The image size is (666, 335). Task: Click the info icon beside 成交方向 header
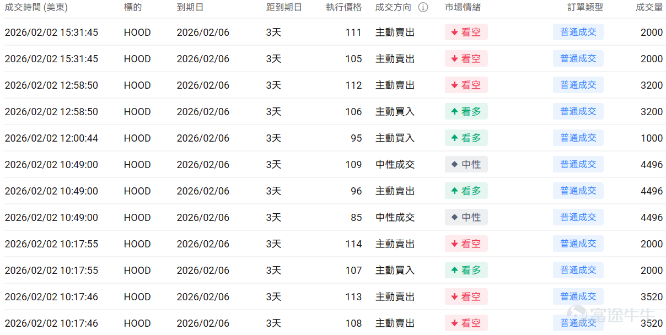[x=423, y=8]
